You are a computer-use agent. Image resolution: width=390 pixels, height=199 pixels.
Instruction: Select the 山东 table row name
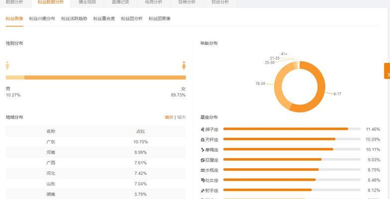click(x=51, y=184)
